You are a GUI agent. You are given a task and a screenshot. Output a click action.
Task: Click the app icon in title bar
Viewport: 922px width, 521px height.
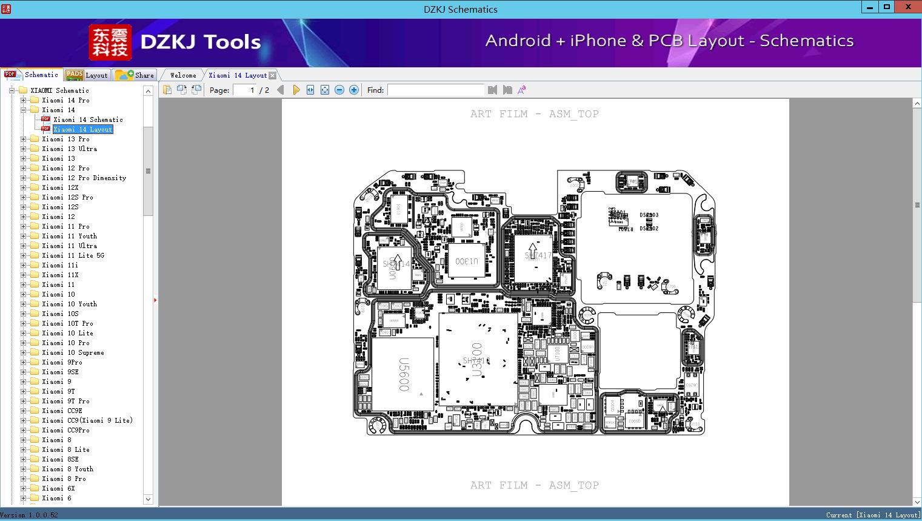point(6,9)
